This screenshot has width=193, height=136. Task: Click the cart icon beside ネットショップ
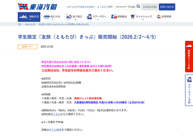pos(133,17)
